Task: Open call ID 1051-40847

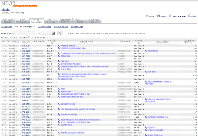Action: (x=26, y=46)
